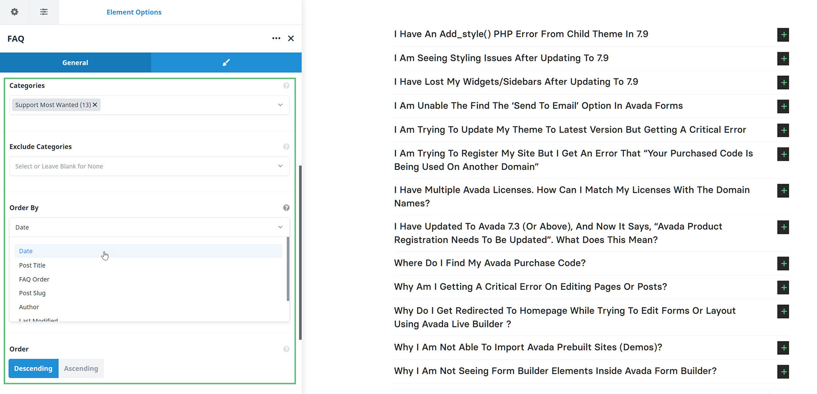This screenshot has width=817, height=394.
Task: Expand the Categories dropdown arrow
Action: point(280,105)
